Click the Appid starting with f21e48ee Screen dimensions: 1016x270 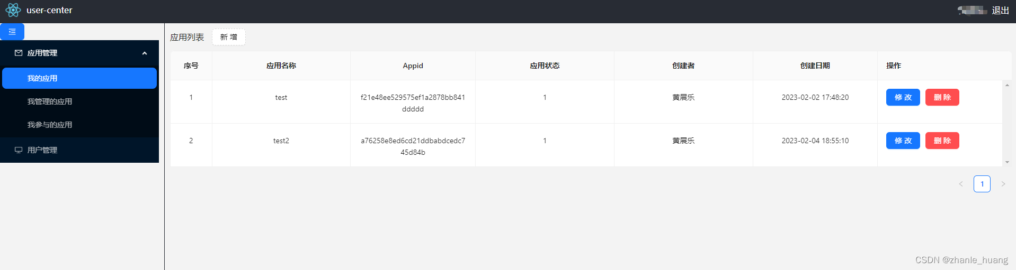[x=413, y=103]
